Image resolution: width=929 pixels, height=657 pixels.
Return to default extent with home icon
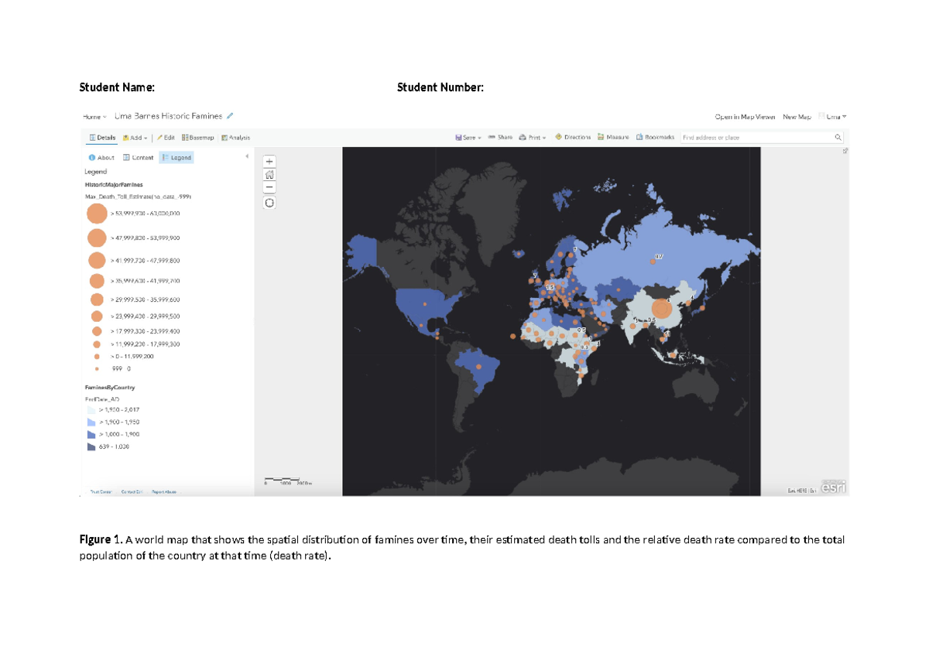(269, 174)
